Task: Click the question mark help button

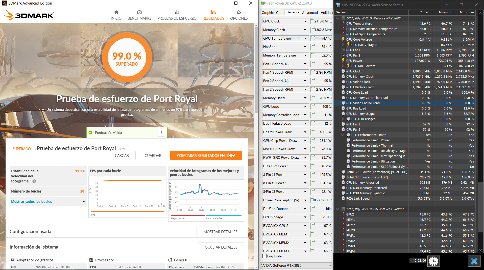Action: click(x=161, y=133)
